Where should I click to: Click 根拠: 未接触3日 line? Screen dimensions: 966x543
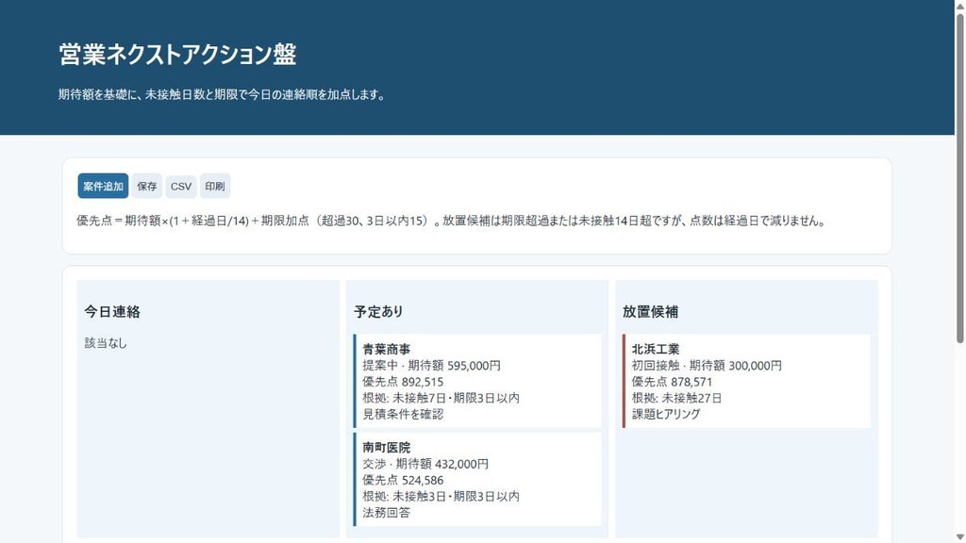[441, 497]
